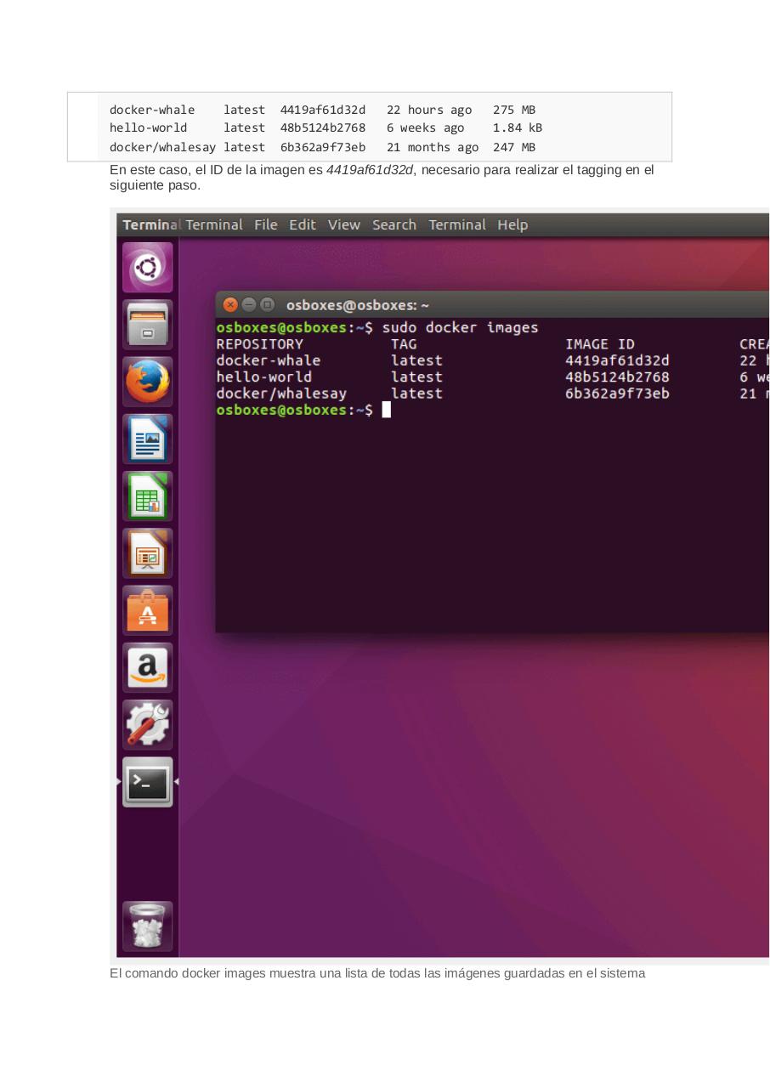This screenshot has width=770, height=1088.
Task: Open the Terminal menu in the menu bar
Action: click(458, 224)
